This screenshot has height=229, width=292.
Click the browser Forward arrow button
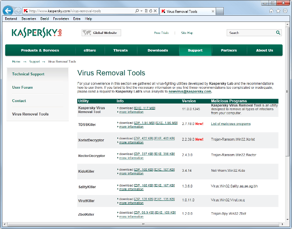coord(18,11)
